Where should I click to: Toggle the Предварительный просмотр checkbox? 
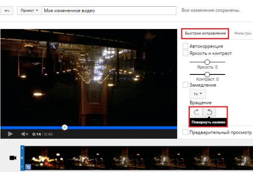[185, 132]
